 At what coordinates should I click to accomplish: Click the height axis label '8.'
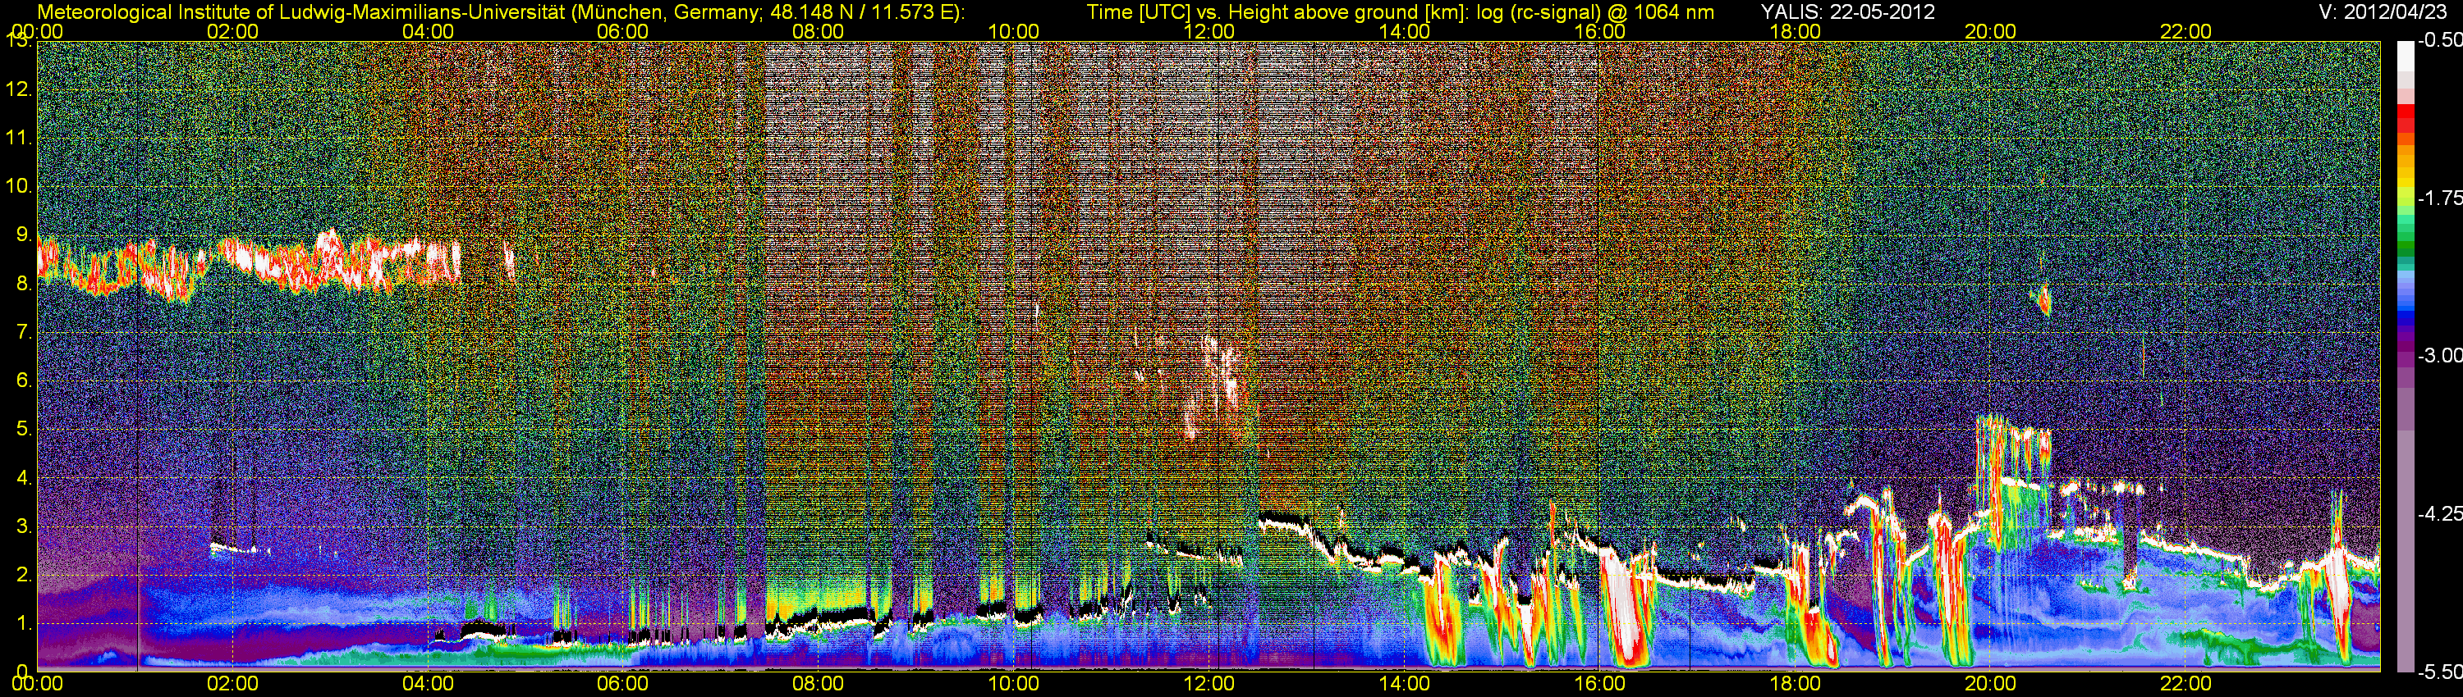(24, 283)
